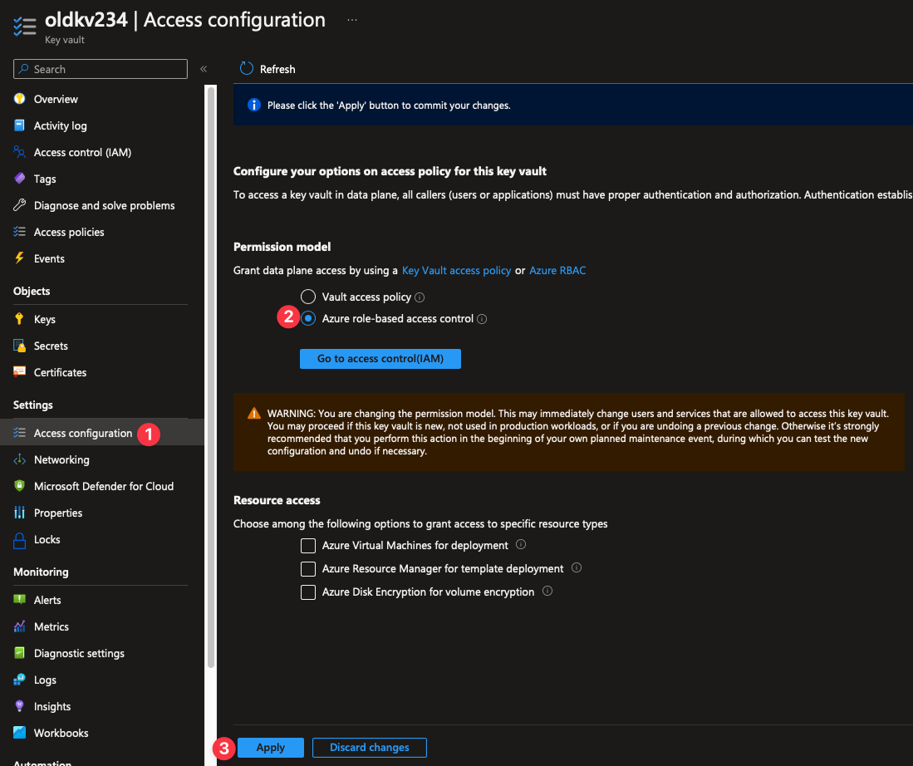
Task: Open the Access configuration menu item
Action: (x=82, y=433)
